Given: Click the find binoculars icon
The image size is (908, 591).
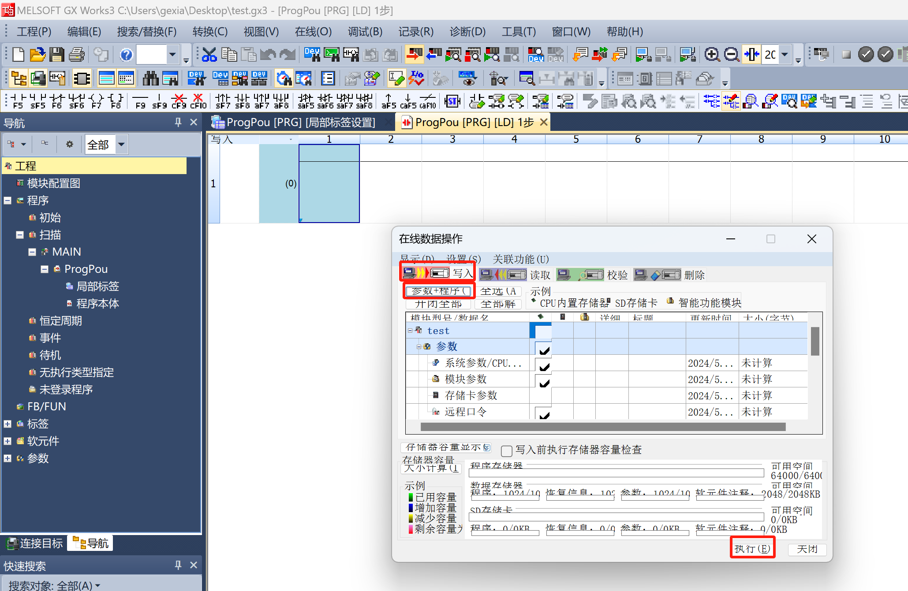Looking at the screenshot, I should click(x=150, y=78).
